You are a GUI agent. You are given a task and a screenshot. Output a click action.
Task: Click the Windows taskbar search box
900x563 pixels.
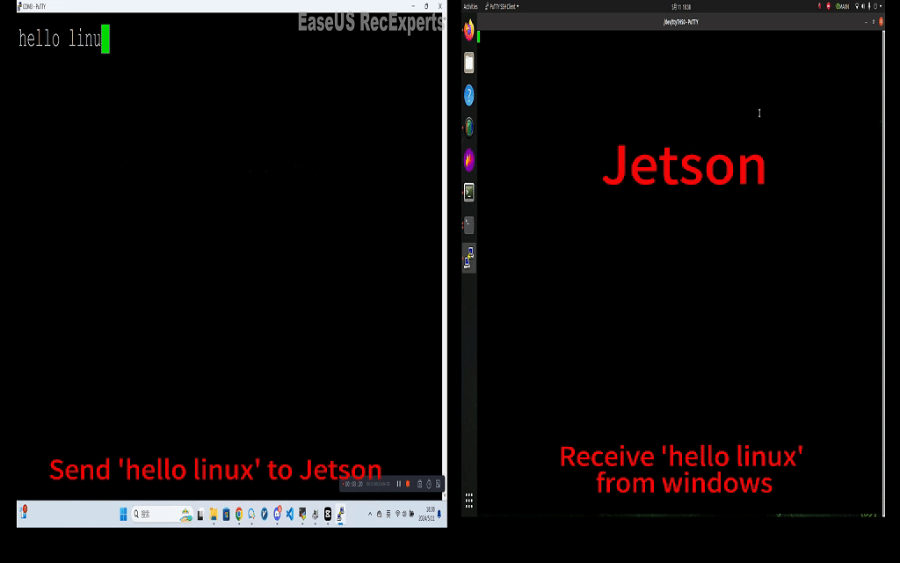coord(149,514)
